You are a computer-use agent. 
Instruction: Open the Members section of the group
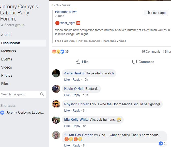[x=8, y=51]
